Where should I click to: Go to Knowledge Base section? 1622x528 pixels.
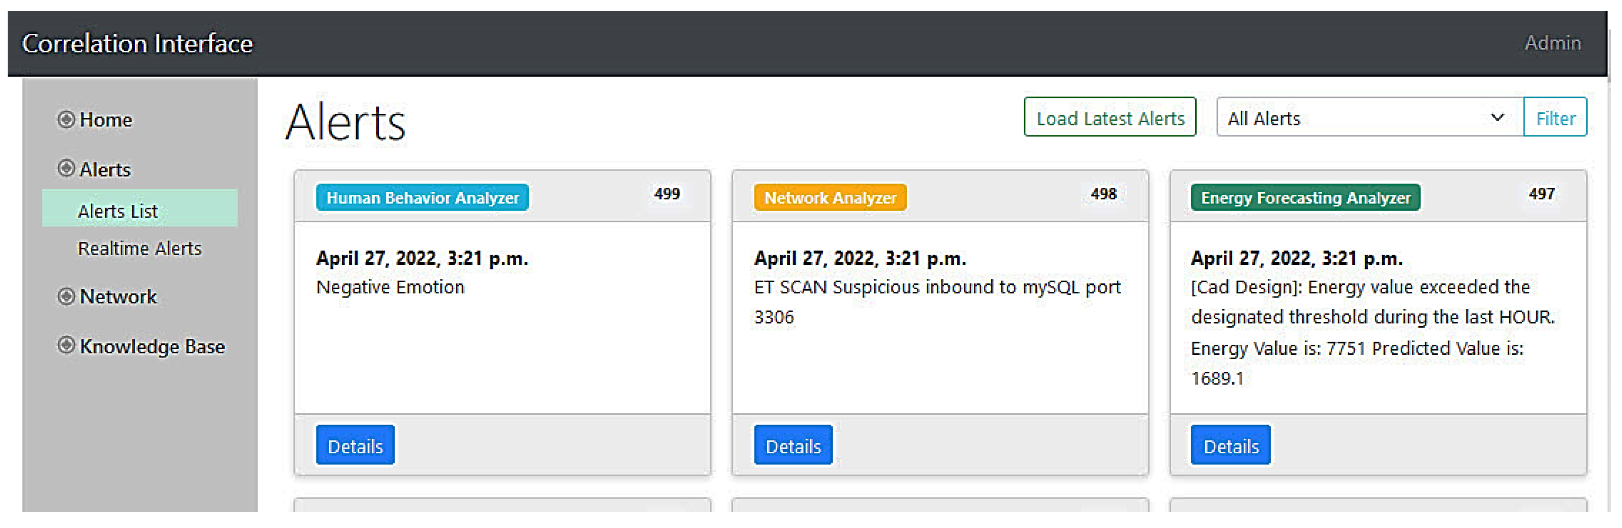click(151, 346)
